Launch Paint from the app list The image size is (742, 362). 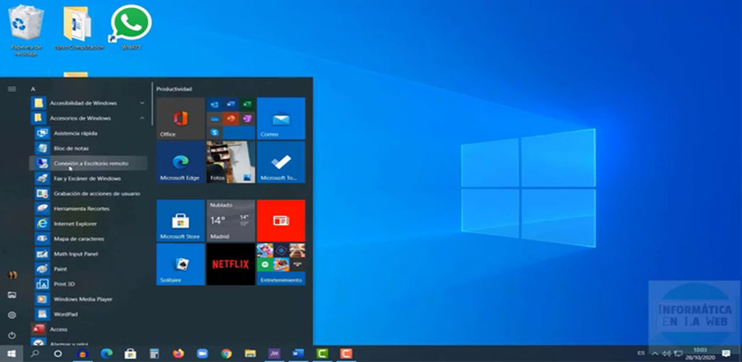pos(88,269)
